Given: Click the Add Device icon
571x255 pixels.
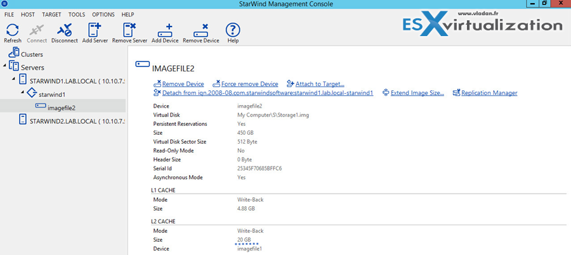Looking at the screenshot, I should tap(165, 30).
